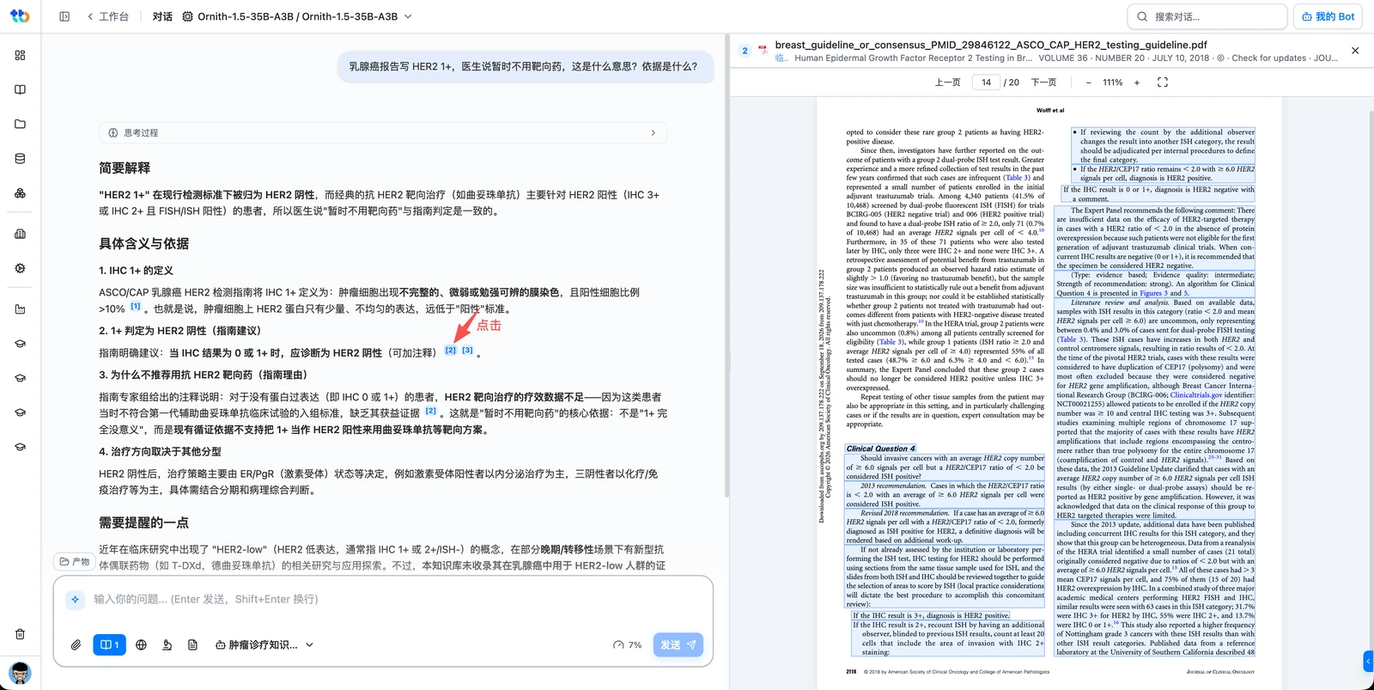Image resolution: width=1374 pixels, height=690 pixels.
Task: Click the 111% zoom level value
Action: coord(1113,82)
